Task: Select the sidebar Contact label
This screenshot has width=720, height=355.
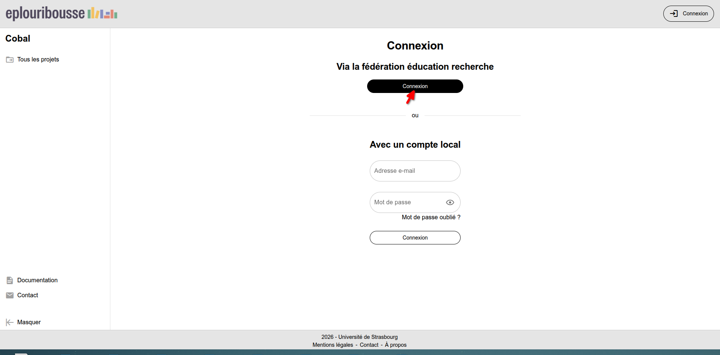Action: click(x=28, y=295)
